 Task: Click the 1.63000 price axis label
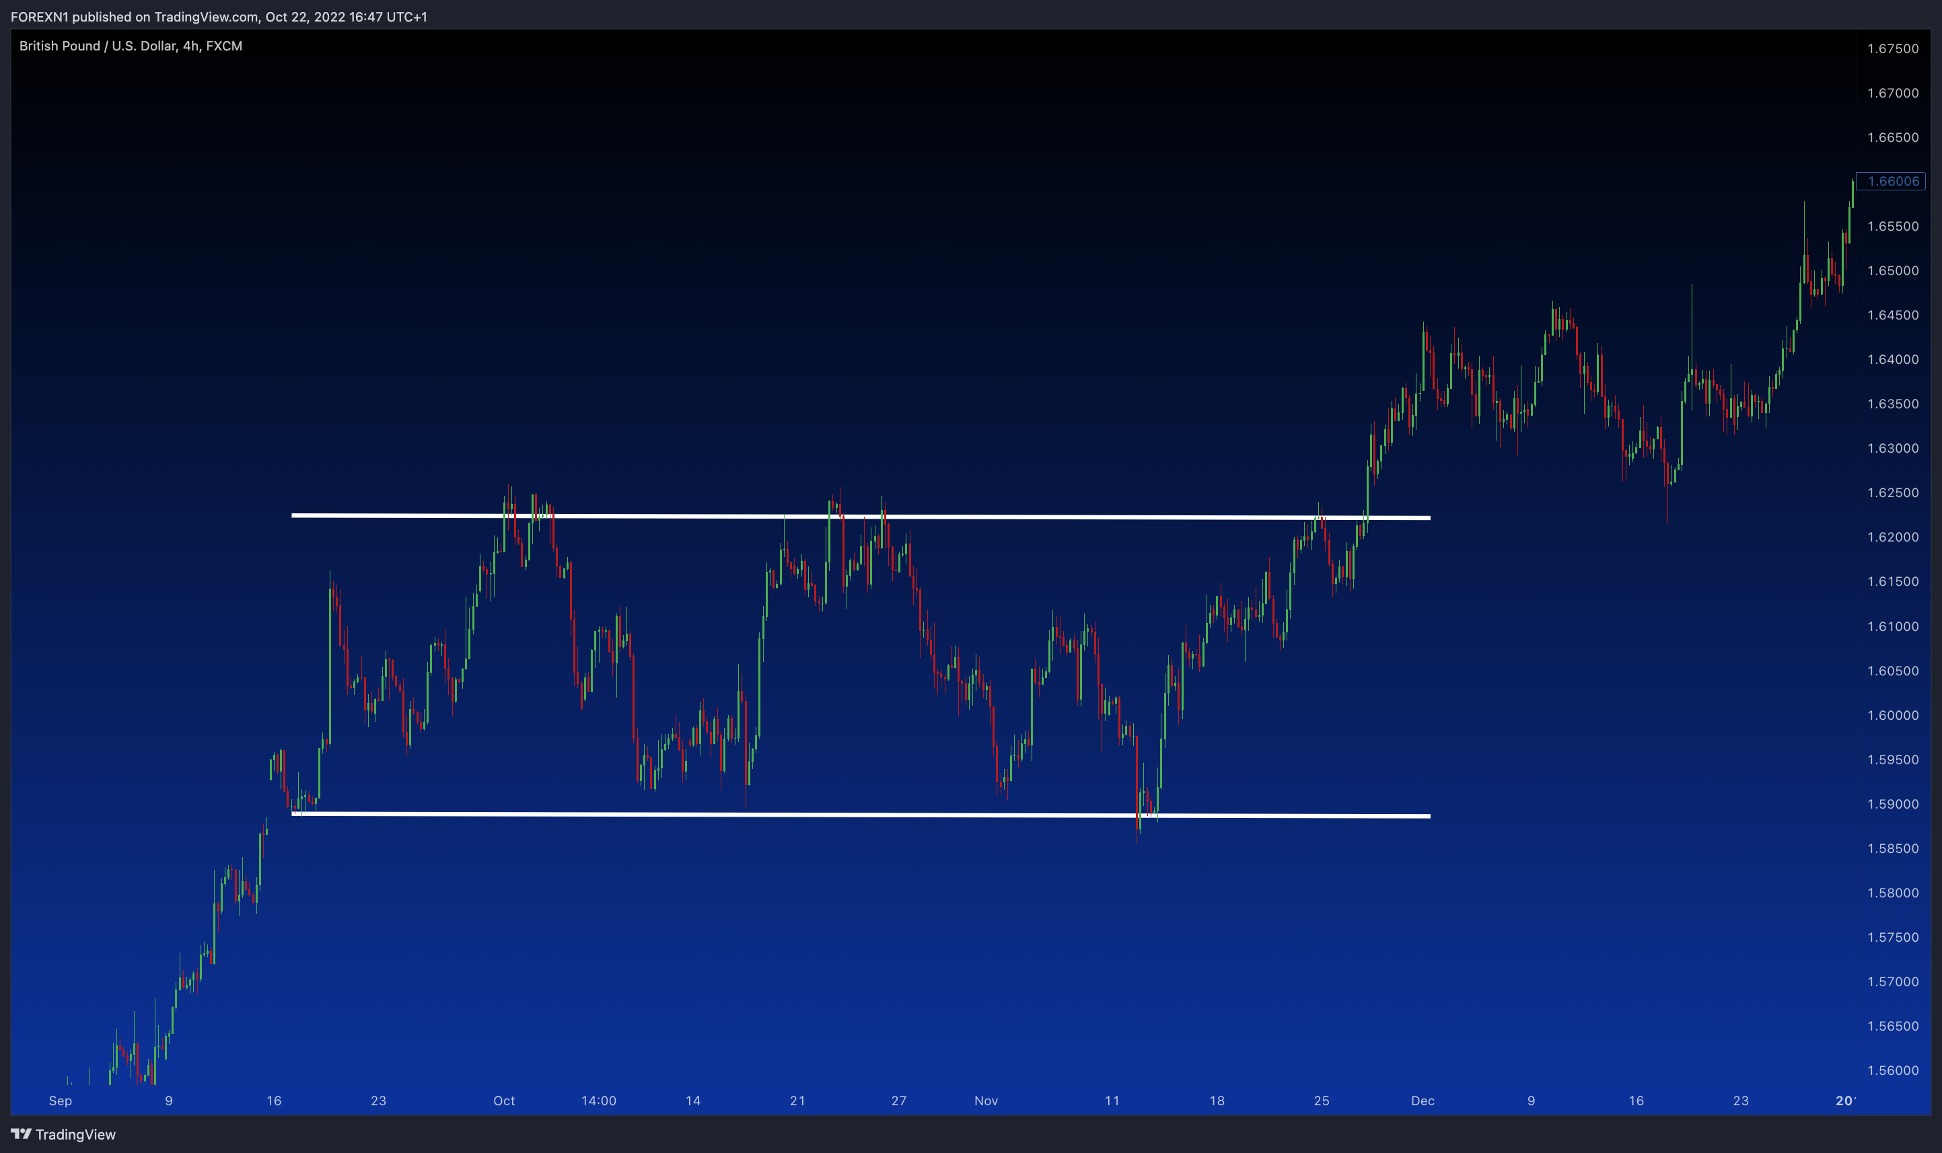(1892, 447)
